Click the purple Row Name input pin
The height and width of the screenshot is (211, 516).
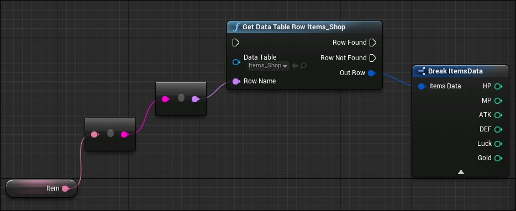click(236, 81)
